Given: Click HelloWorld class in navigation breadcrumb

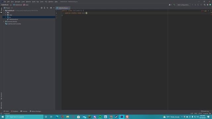Looking at the screenshot, I should [x=18, y=5].
